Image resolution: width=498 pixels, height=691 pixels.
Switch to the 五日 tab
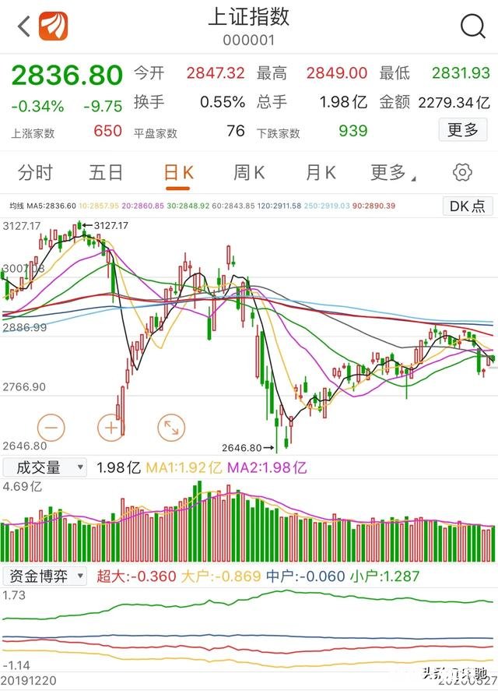coord(106,173)
